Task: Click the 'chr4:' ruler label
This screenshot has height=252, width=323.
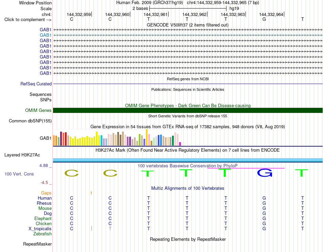Action: [x=47, y=14]
